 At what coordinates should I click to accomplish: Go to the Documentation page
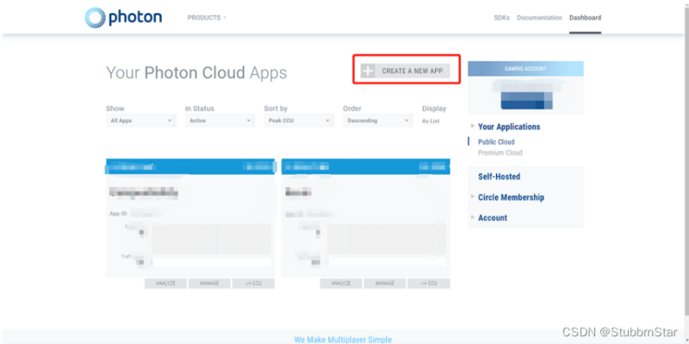(539, 17)
